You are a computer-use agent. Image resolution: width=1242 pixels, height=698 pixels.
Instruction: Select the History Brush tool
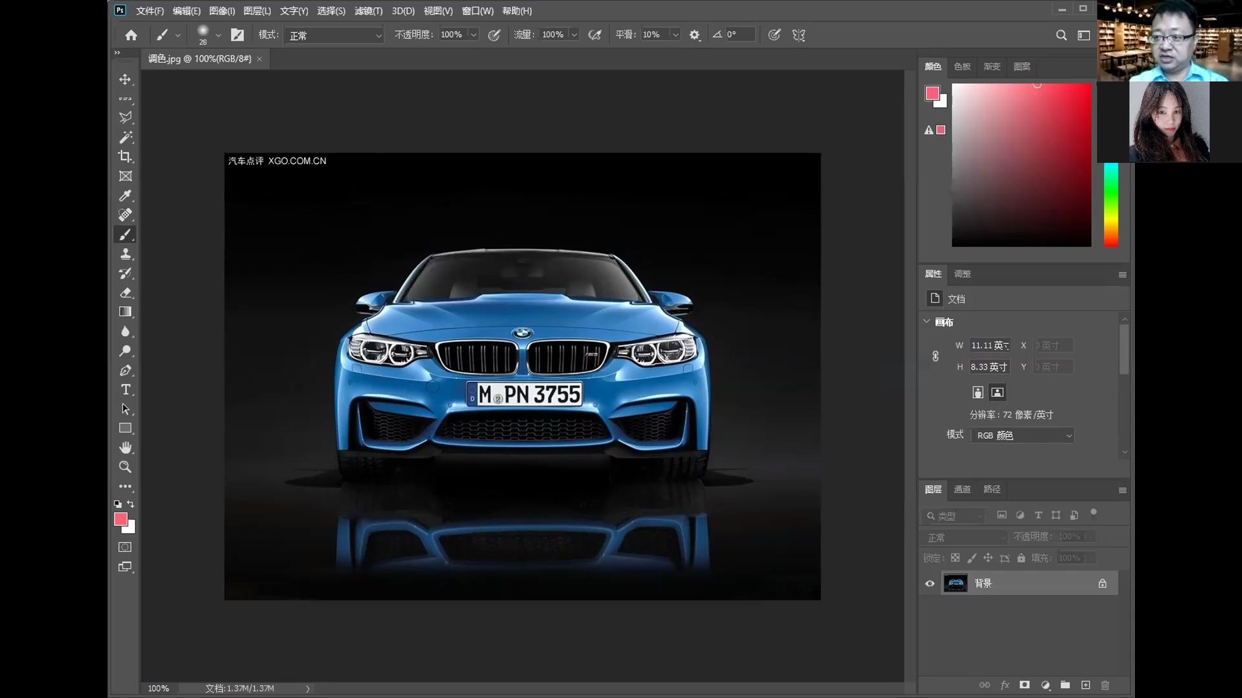coord(125,273)
